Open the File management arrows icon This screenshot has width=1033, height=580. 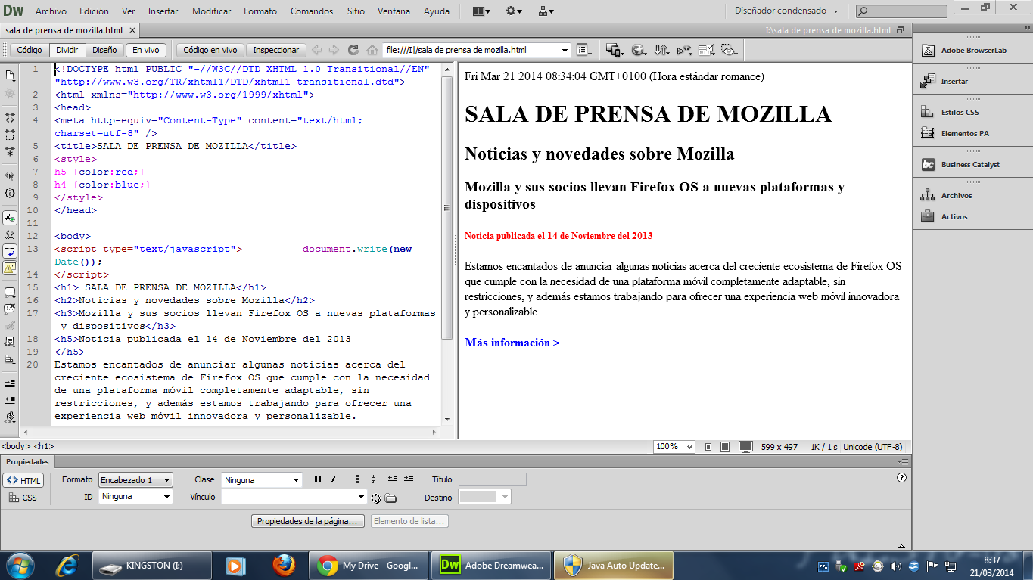click(661, 50)
